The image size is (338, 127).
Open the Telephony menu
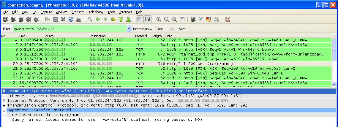point(96,12)
